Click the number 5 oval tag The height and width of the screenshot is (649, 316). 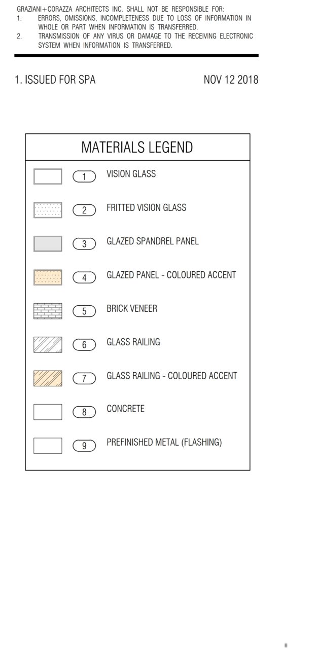click(x=84, y=311)
